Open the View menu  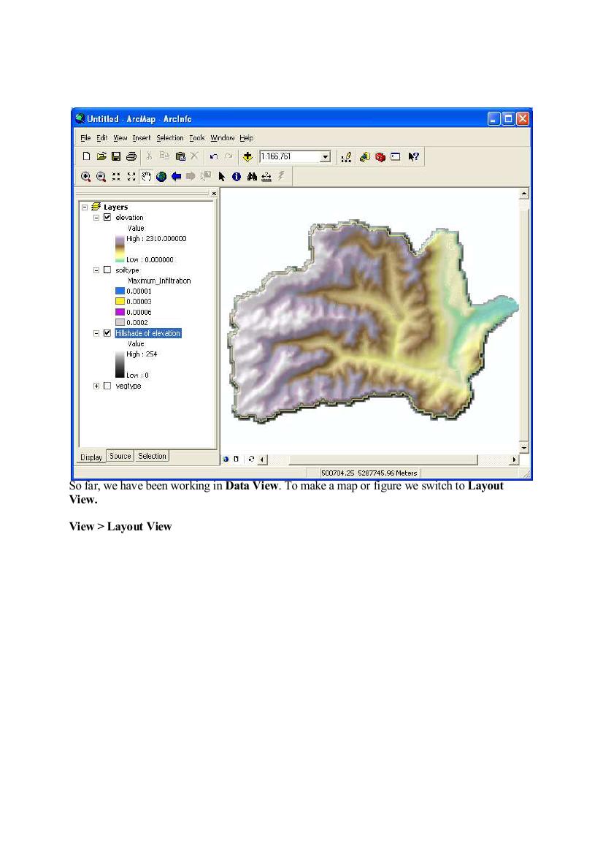[120, 138]
